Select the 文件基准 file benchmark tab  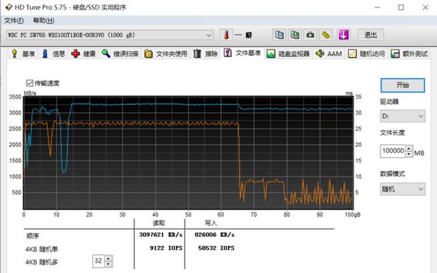[242, 53]
